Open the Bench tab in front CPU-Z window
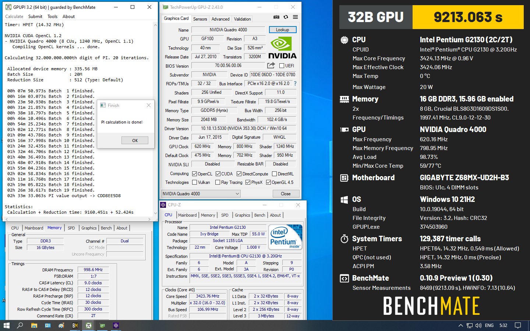The height and width of the screenshot is (331, 530). click(x=259, y=215)
